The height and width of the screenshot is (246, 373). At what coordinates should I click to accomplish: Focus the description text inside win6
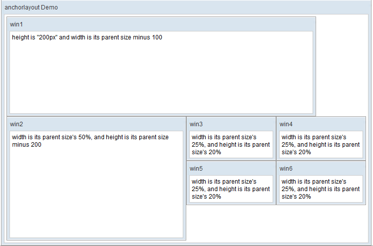(320, 189)
